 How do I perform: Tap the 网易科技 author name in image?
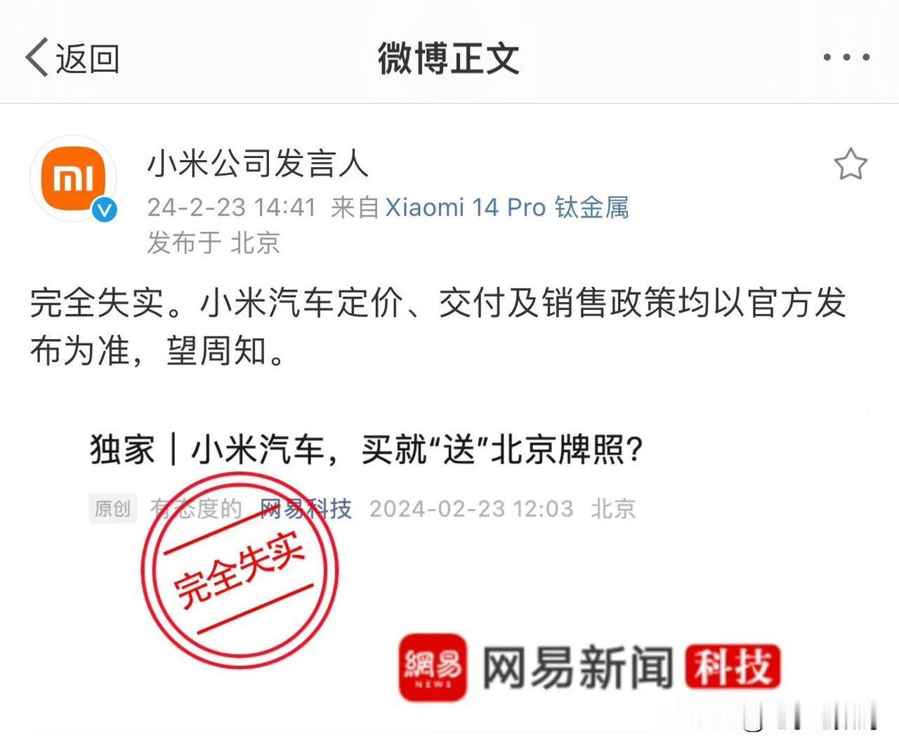click(x=306, y=508)
